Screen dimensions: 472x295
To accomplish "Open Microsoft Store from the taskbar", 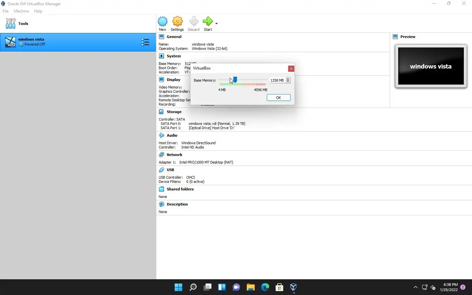I will pyautogui.click(x=280, y=287).
